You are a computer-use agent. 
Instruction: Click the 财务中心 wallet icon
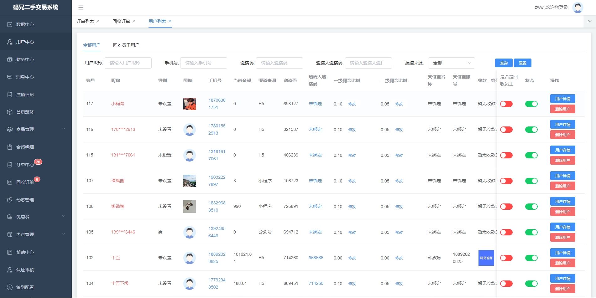pos(10,59)
